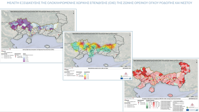
Task: Click the Samothrace island on the heatmap map
Action: [x=106, y=65]
